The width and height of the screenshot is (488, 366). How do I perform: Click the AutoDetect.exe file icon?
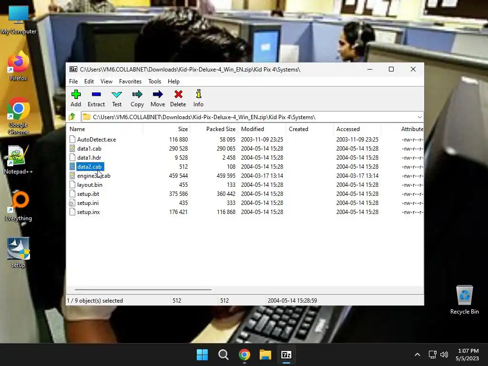click(72, 140)
